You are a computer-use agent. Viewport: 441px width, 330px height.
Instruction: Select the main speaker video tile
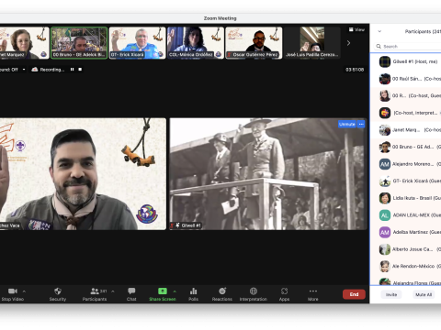(83, 174)
